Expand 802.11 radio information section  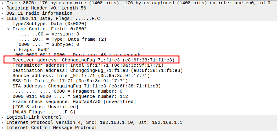tap(3, 13)
